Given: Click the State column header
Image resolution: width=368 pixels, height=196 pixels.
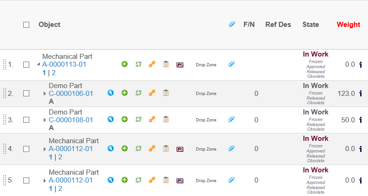Looking at the screenshot, I should click(310, 25).
